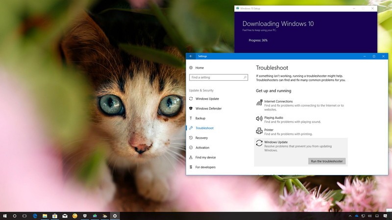
Task: Launch Microsoft Edge from taskbar
Action: pos(35,216)
